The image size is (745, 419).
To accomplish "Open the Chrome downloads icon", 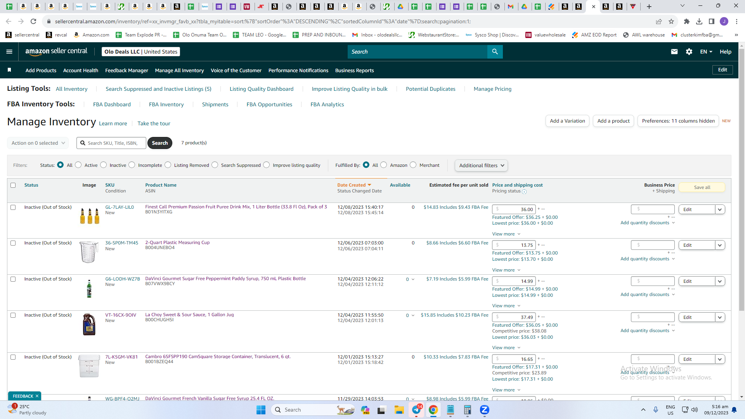I will [x=699, y=21].
